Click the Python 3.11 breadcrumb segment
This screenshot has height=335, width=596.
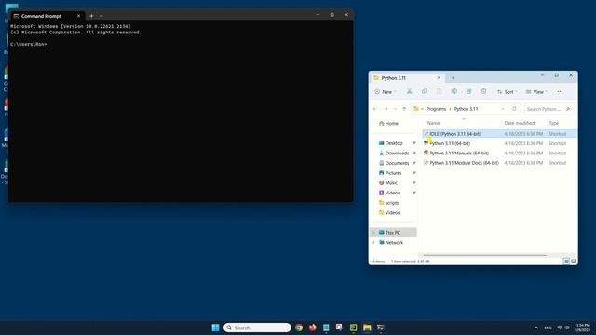466,109
